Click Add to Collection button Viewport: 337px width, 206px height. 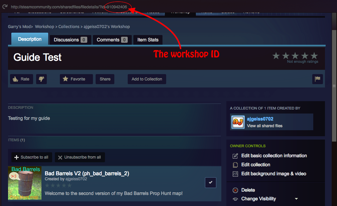[147, 79]
